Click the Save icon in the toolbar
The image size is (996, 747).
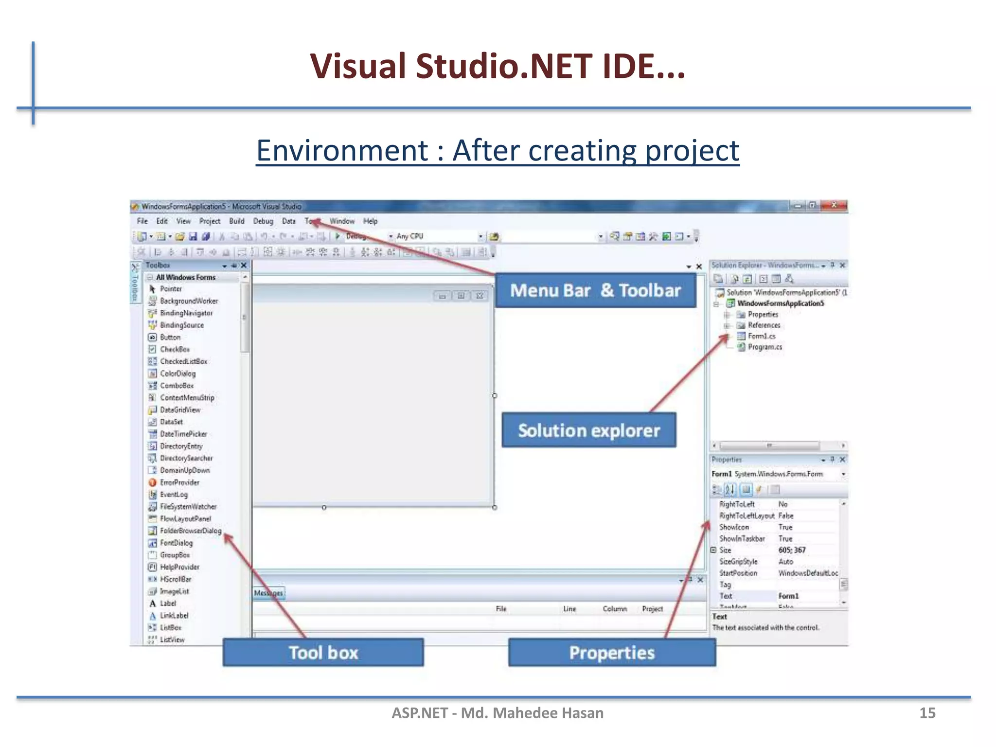click(x=193, y=236)
